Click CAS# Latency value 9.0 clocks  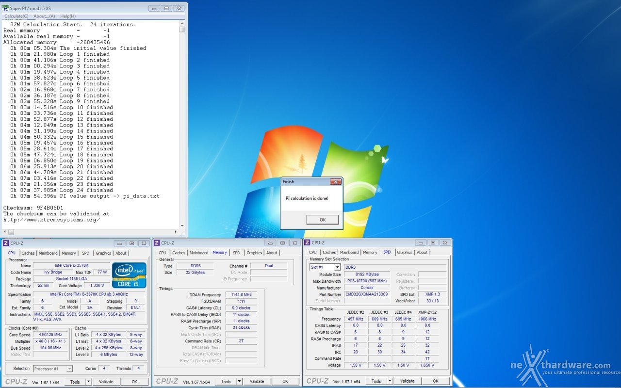click(241, 308)
